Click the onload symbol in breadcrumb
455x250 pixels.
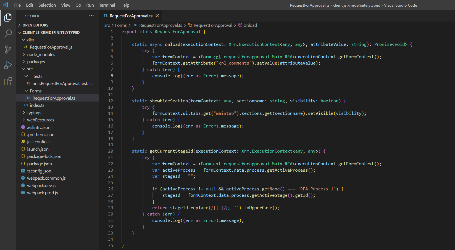(x=250, y=25)
